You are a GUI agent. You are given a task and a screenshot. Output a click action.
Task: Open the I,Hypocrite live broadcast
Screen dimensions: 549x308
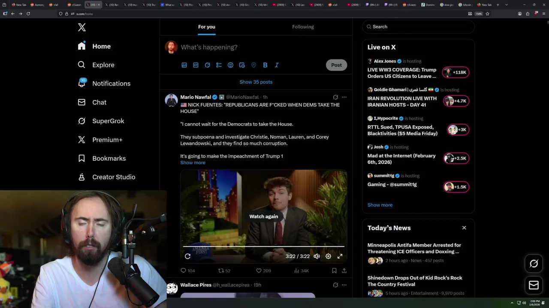pyautogui.click(x=418, y=127)
